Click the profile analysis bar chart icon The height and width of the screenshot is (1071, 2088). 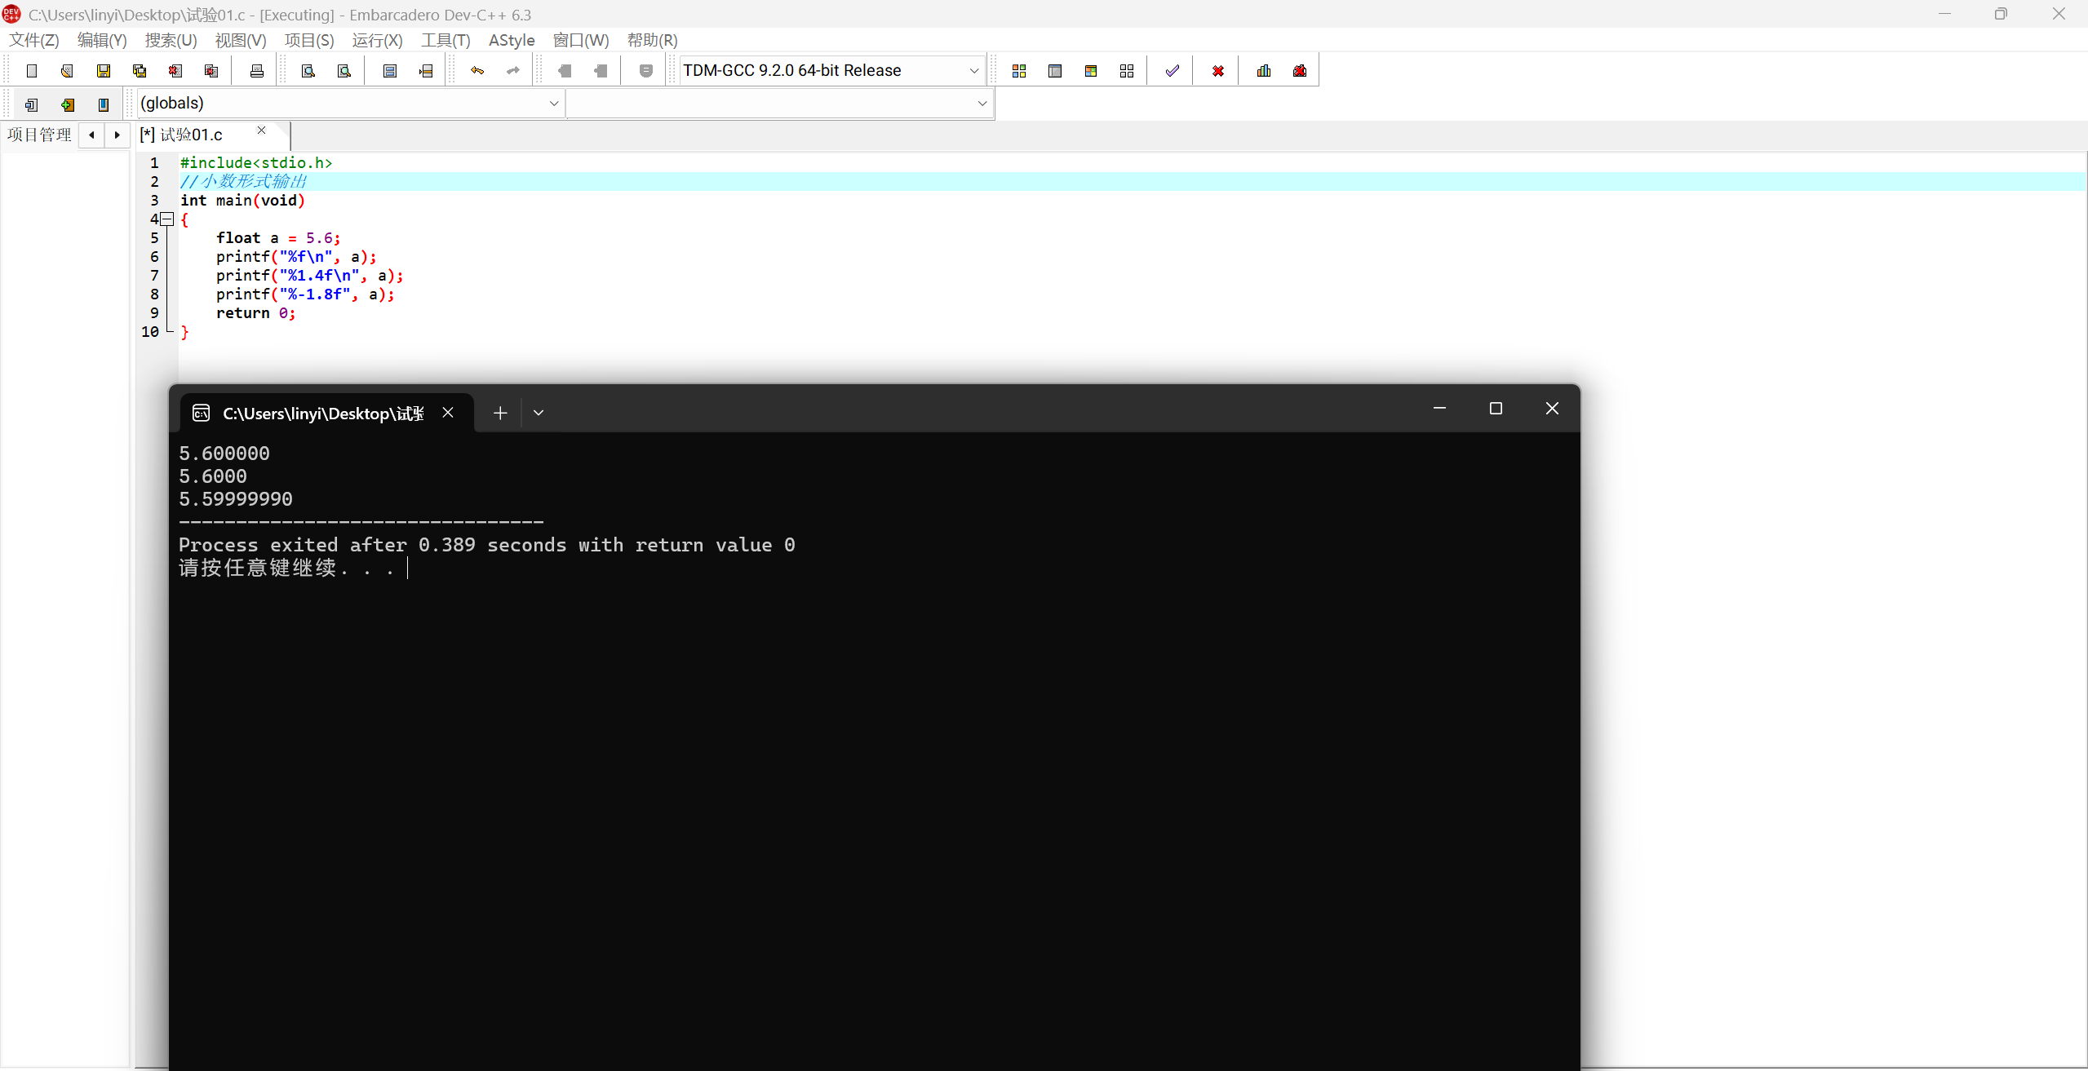click(1263, 71)
